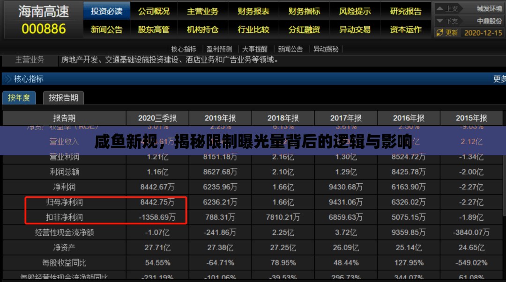Jump to 盈利预测 sub-section link
Image resolution: width=506 pixels, height=282 pixels.
(x=219, y=49)
